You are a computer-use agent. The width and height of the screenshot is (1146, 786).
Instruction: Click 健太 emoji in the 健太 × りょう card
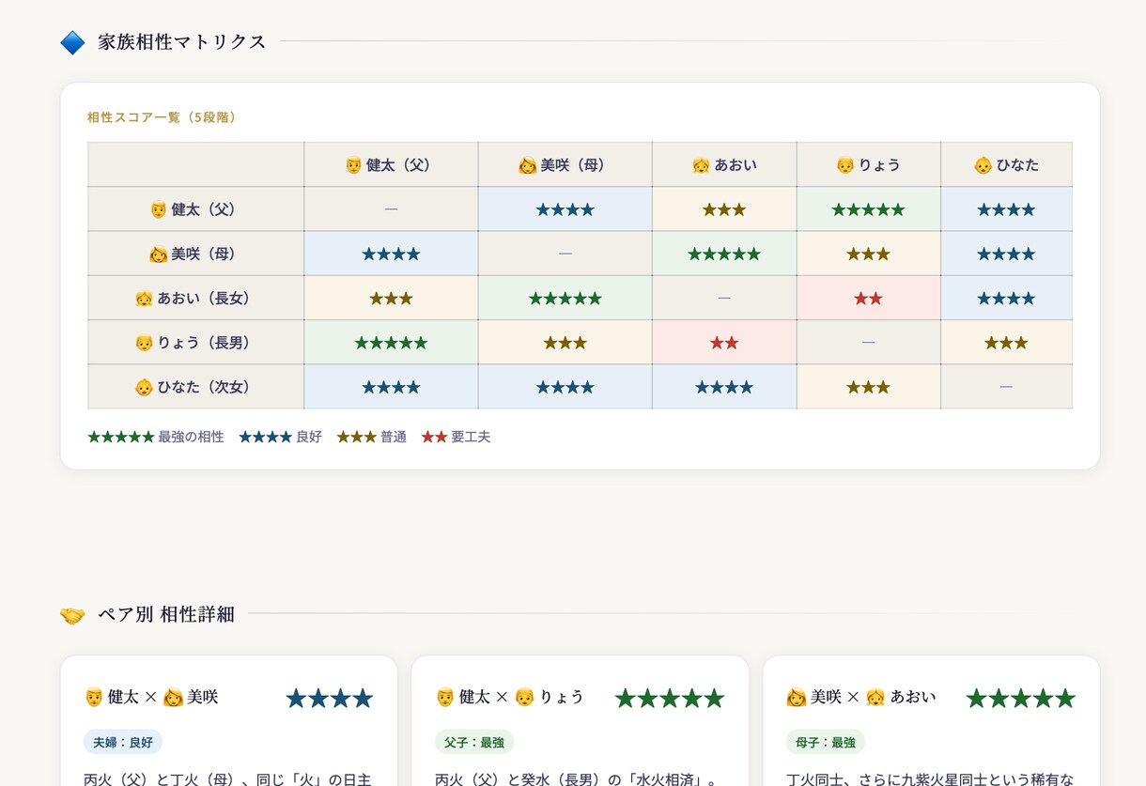(x=444, y=697)
